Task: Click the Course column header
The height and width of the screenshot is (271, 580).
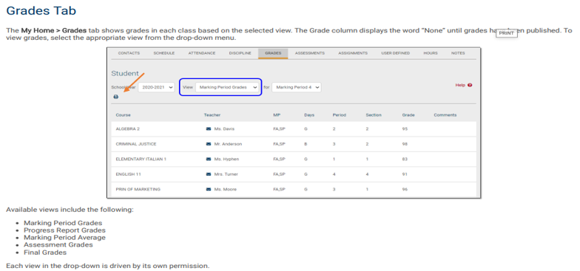Action: [x=123, y=115]
